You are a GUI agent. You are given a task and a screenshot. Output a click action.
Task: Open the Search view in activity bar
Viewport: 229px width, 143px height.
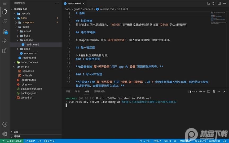tap(5, 21)
